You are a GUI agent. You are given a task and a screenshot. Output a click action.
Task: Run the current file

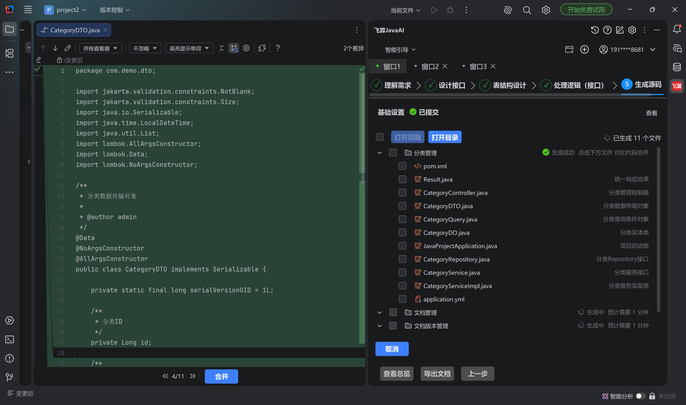pyautogui.click(x=434, y=10)
